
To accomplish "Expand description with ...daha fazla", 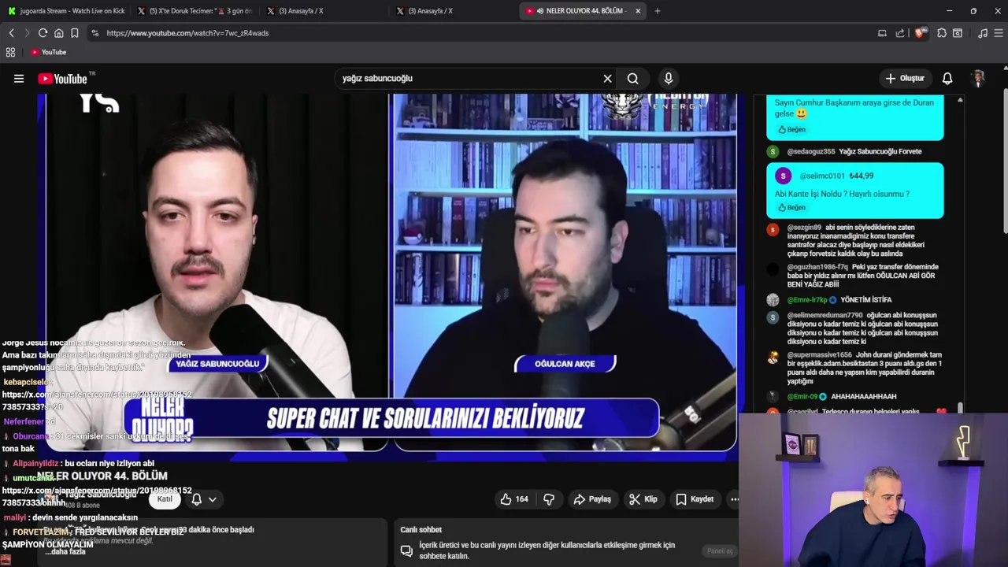I will coord(65,551).
